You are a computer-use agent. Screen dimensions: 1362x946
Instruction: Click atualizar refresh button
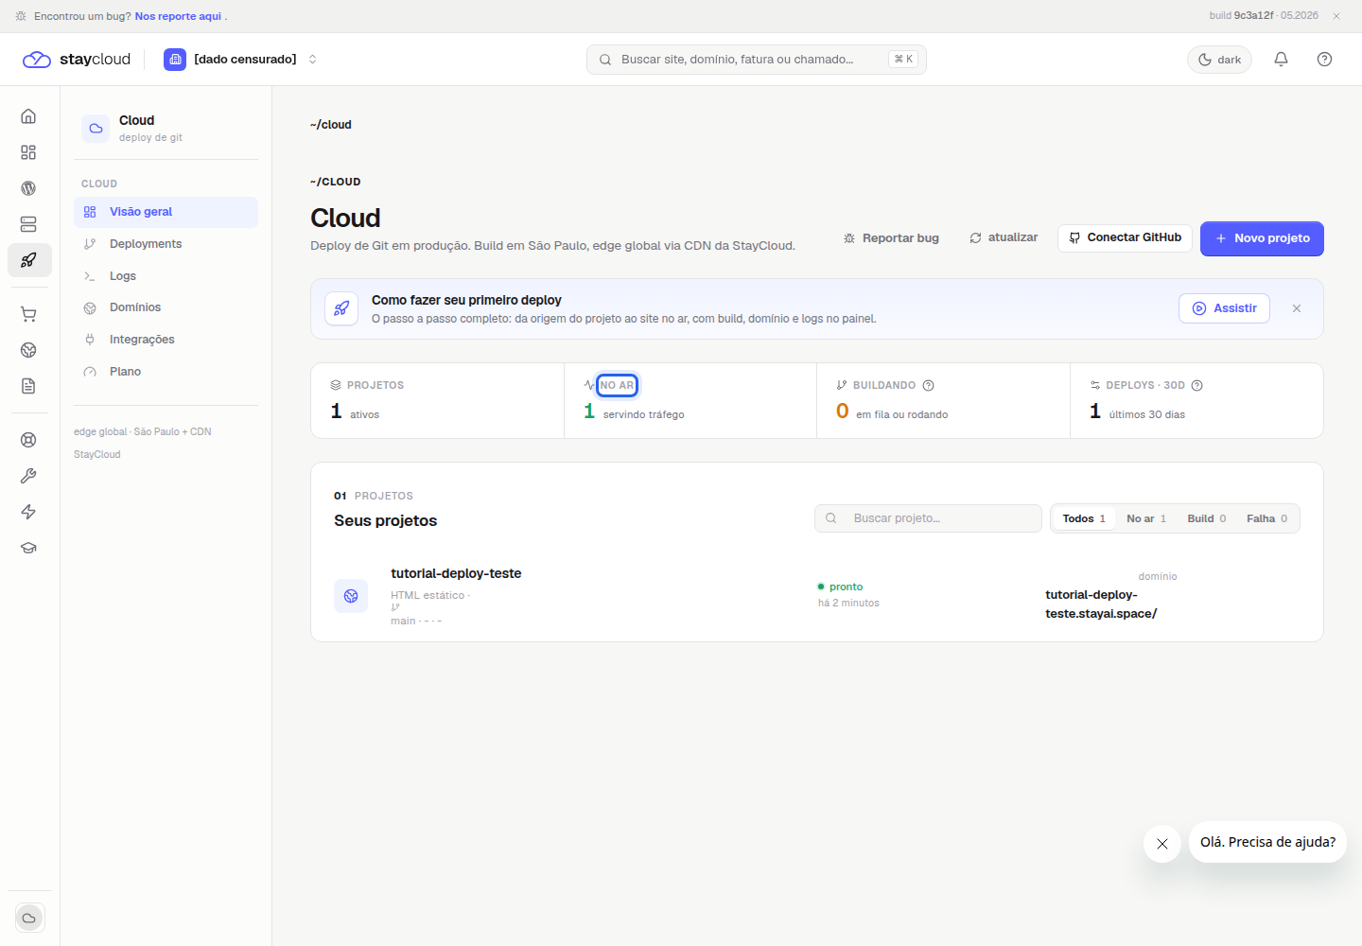point(1004,237)
